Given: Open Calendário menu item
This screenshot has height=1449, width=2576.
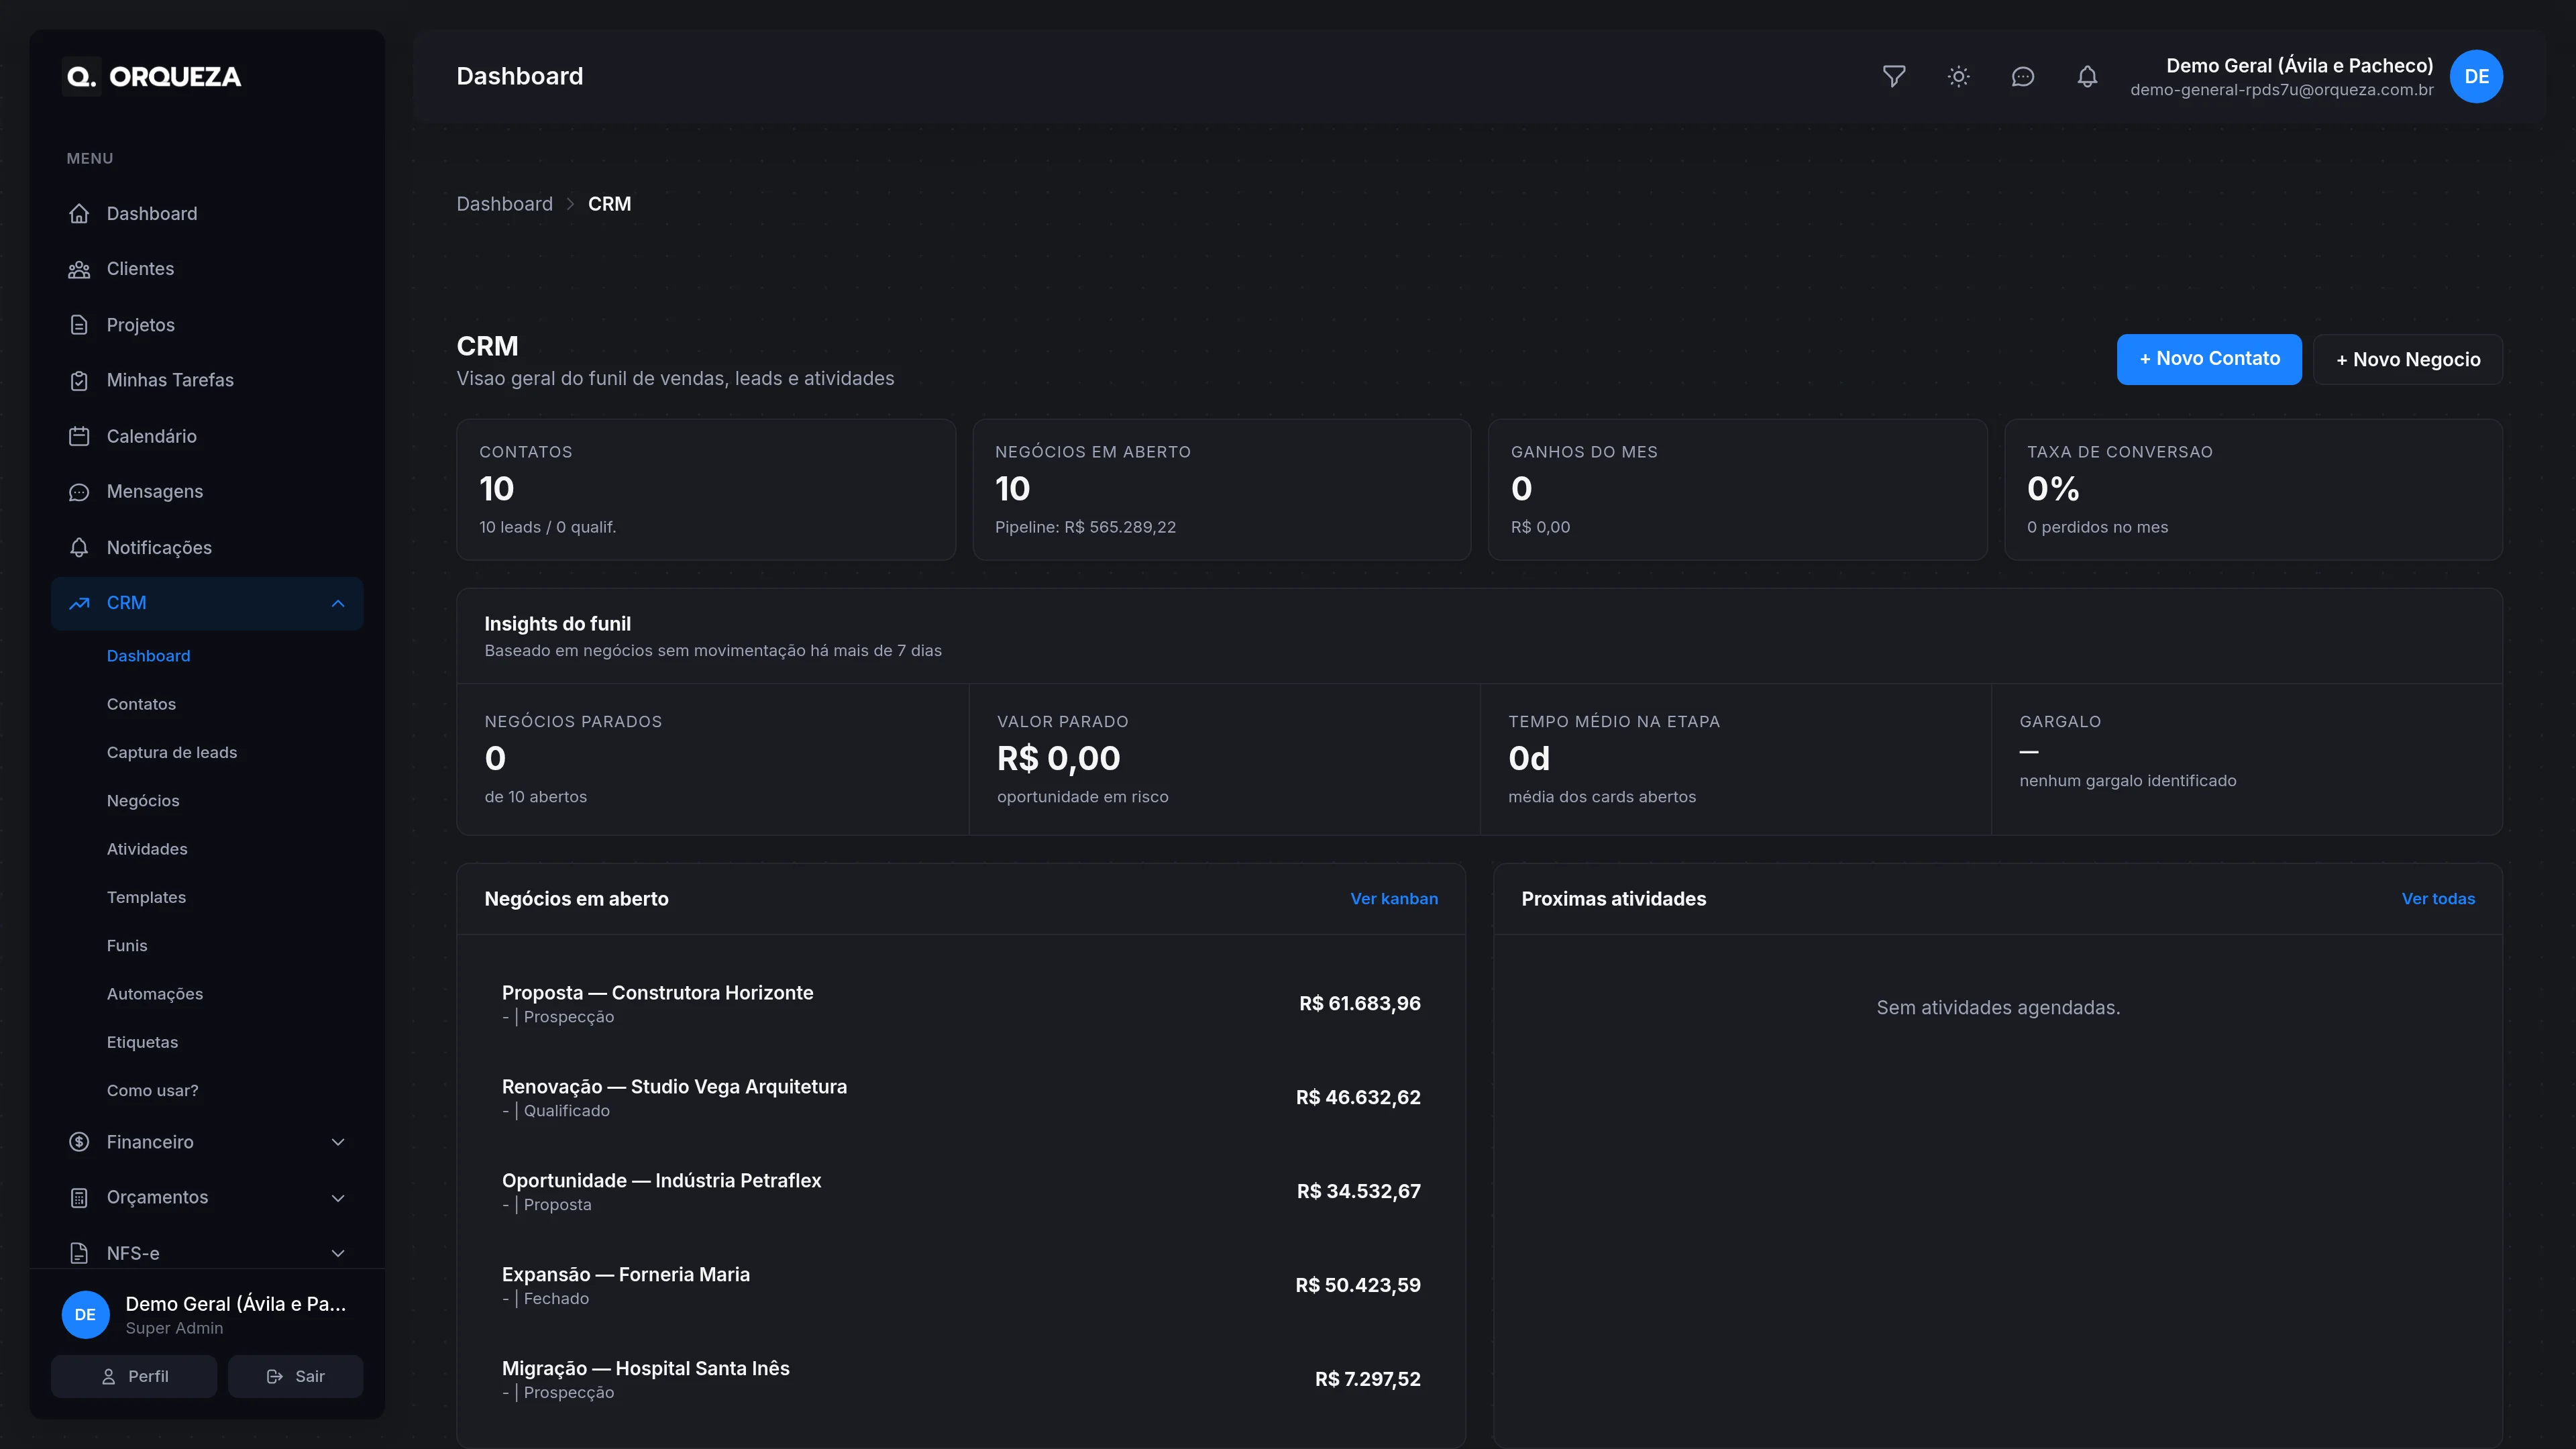Looking at the screenshot, I should coord(207,436).
